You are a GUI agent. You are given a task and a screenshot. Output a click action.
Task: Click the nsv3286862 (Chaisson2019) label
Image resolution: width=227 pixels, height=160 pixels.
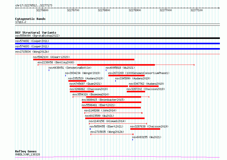[89, 89]
